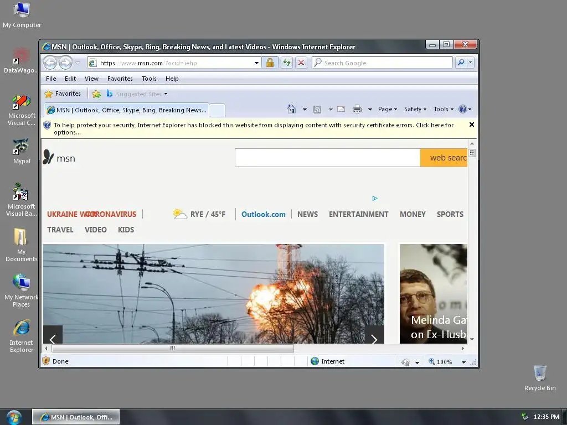Viewport: 567px width, 425px height.
Task: Open the Edit menu
Action: 70,79
